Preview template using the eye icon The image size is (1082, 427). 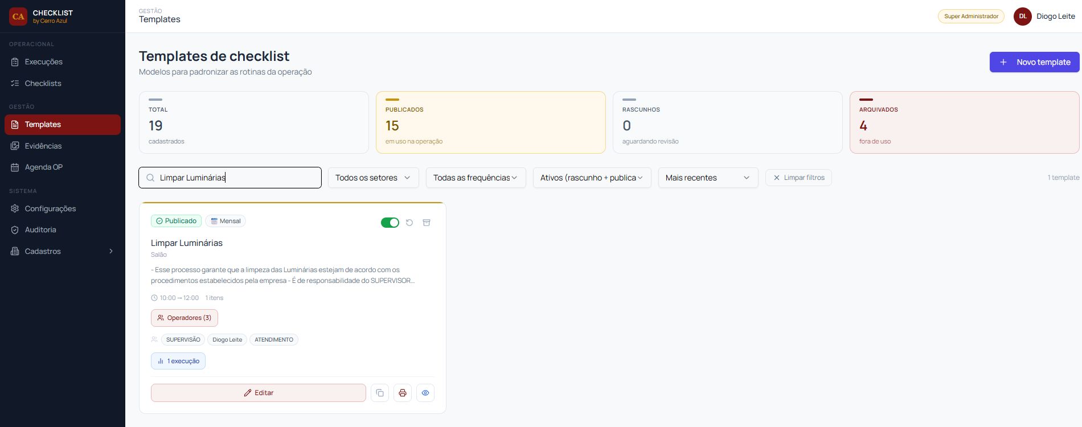coord(425,393)
